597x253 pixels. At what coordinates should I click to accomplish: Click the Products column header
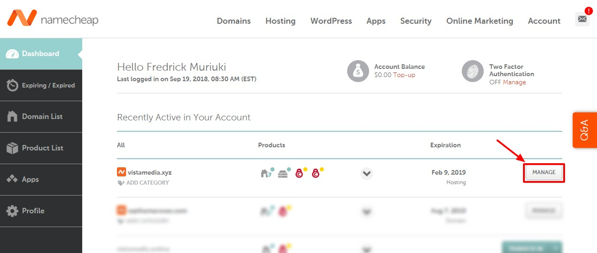click(272, 145)
